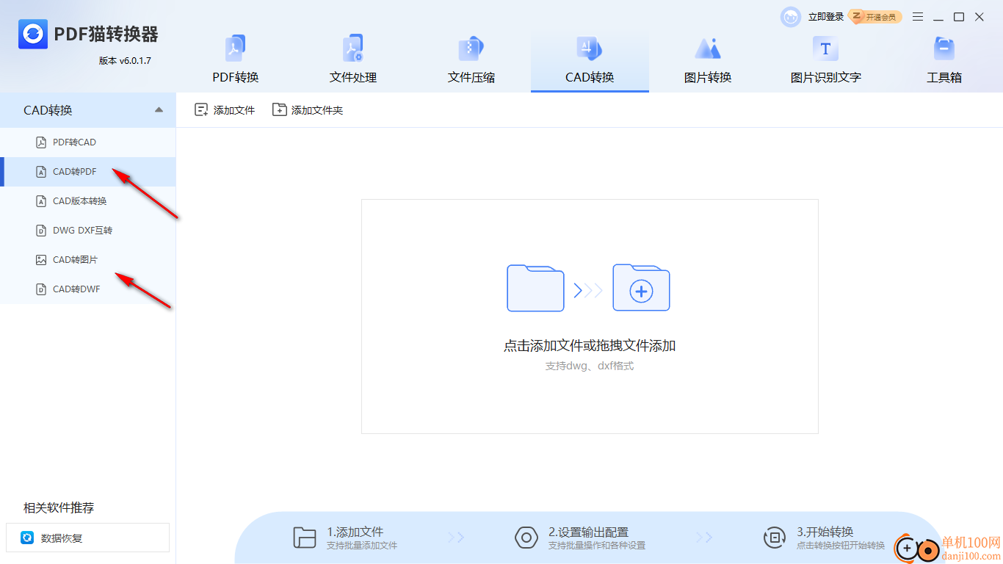Screen dimensions: 1003x564
Task: Click the PDF转CAD file icon
Action: coord(41,142)
